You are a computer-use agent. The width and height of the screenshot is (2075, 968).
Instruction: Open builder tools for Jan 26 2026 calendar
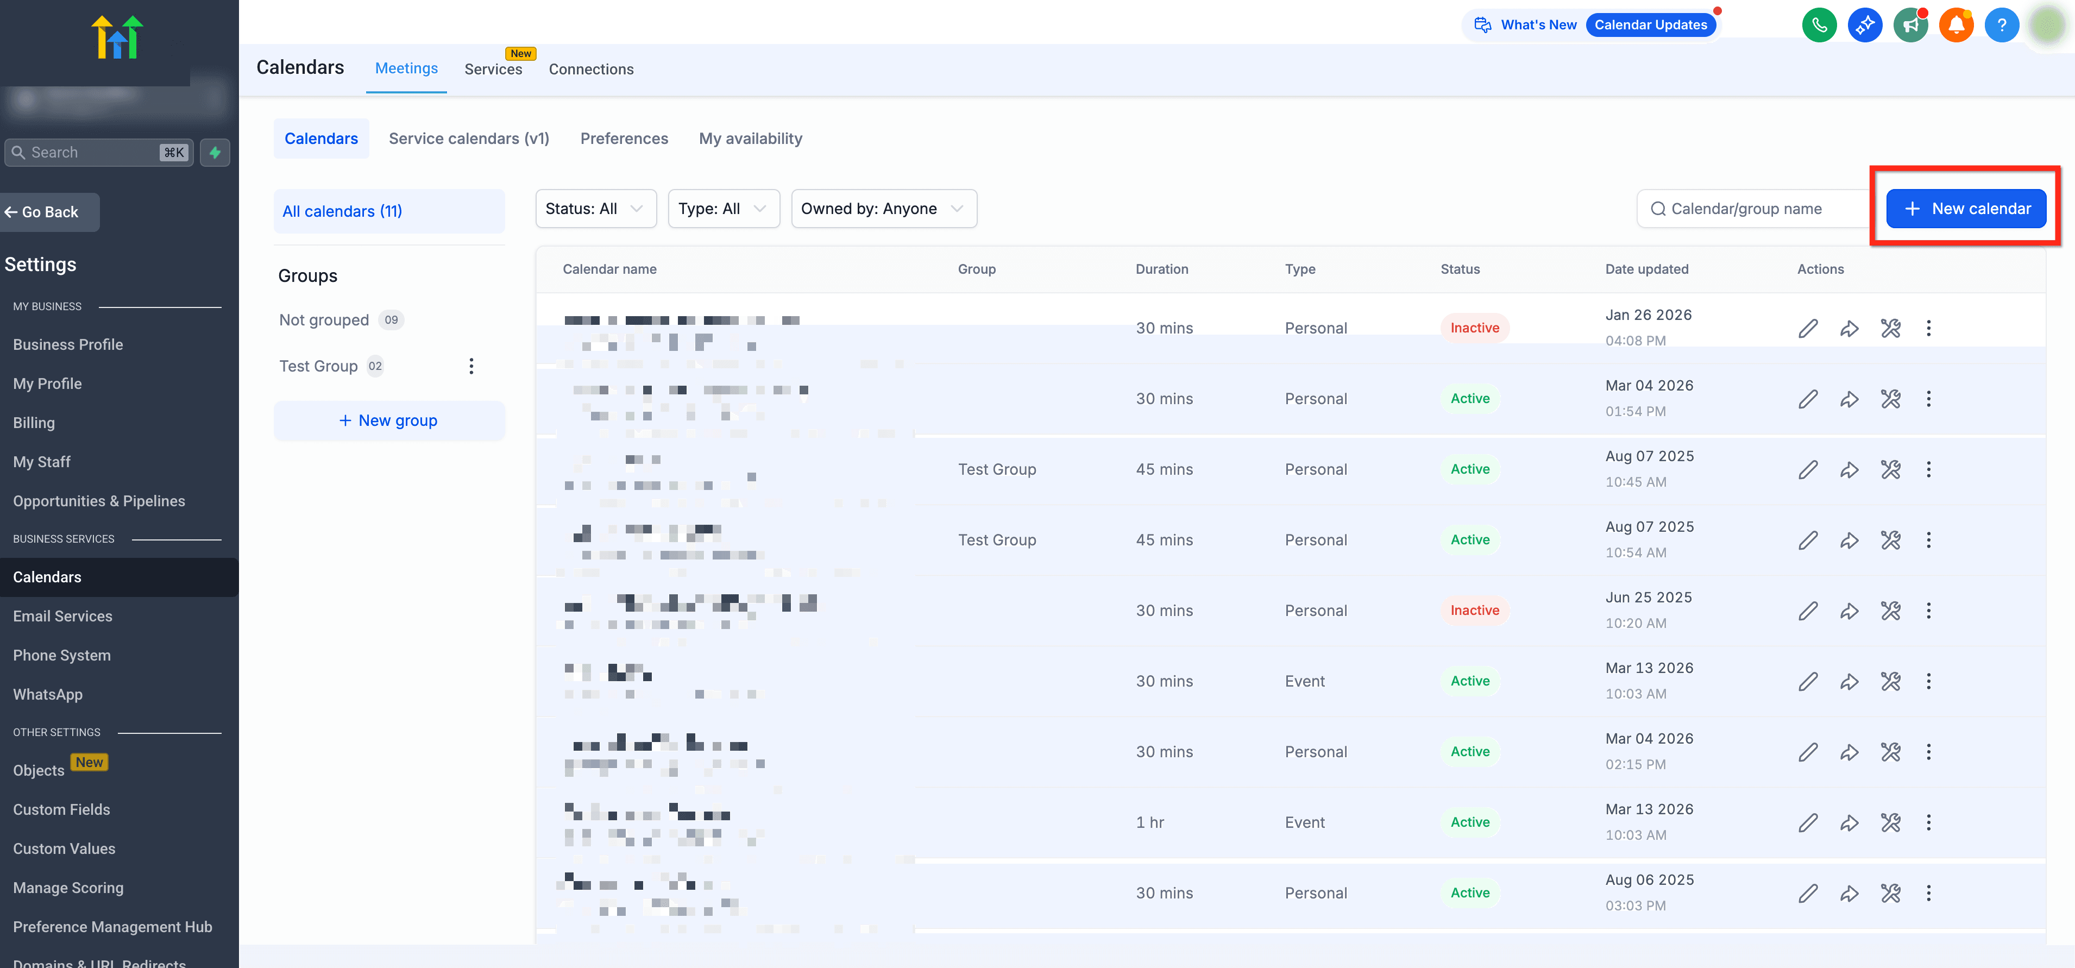pos(1890,328)
